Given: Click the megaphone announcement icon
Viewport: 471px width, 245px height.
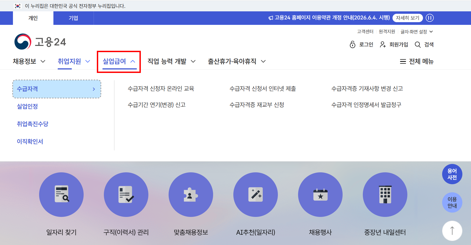Looking at the screenshot, I should pos(271,18).
